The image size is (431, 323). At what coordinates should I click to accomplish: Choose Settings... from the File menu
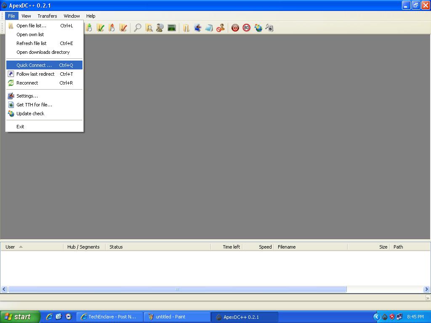(27, 96)
